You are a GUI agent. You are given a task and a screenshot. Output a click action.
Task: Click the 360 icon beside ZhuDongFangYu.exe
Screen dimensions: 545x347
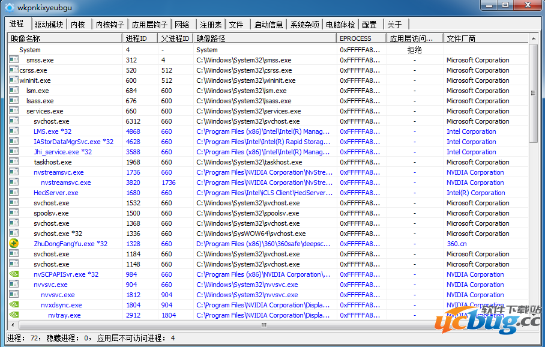tap(14, 243)
